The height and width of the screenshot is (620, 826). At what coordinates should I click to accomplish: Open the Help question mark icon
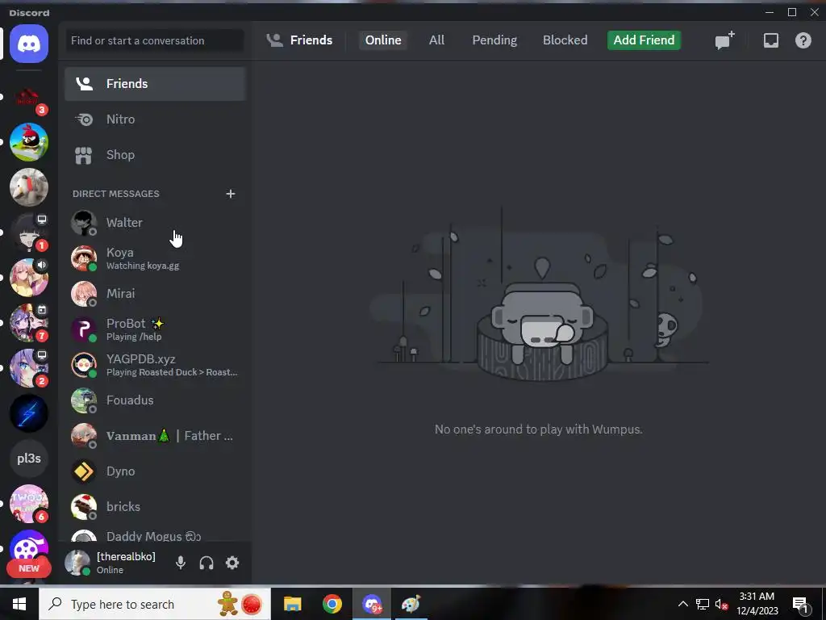pyautogui.click(x=803, y=40)
